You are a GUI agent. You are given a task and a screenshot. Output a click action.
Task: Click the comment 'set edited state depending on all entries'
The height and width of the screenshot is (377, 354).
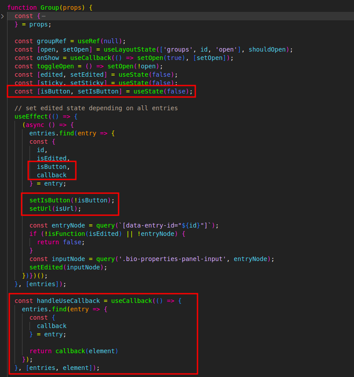[x=96, y=108]
